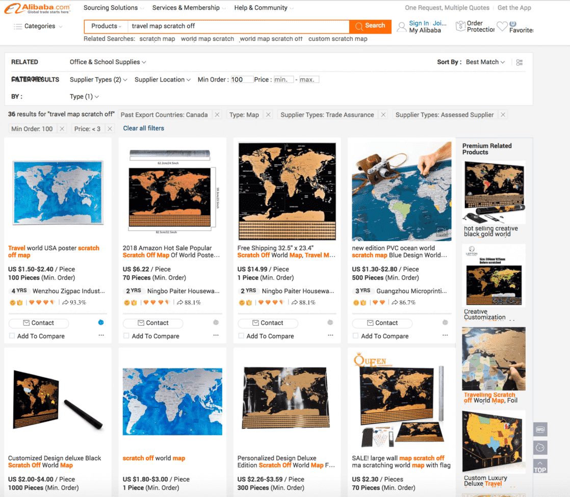Click the My Alibaba user profile icon
Image resolution: width=570 pixels, height=497 pixels.
402,27
